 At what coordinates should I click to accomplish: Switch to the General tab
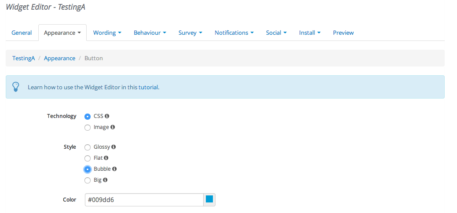[x=22, y=33]
